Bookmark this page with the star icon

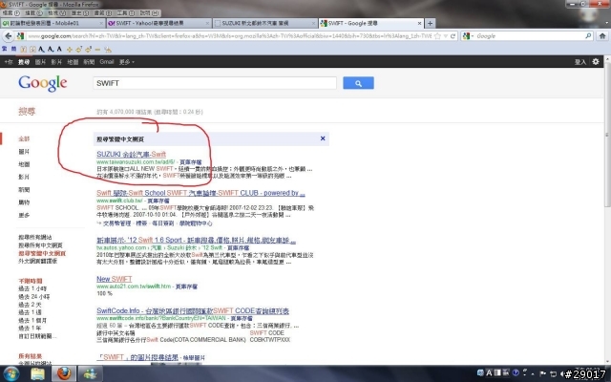pyautogui.click(x=437, y=36)
